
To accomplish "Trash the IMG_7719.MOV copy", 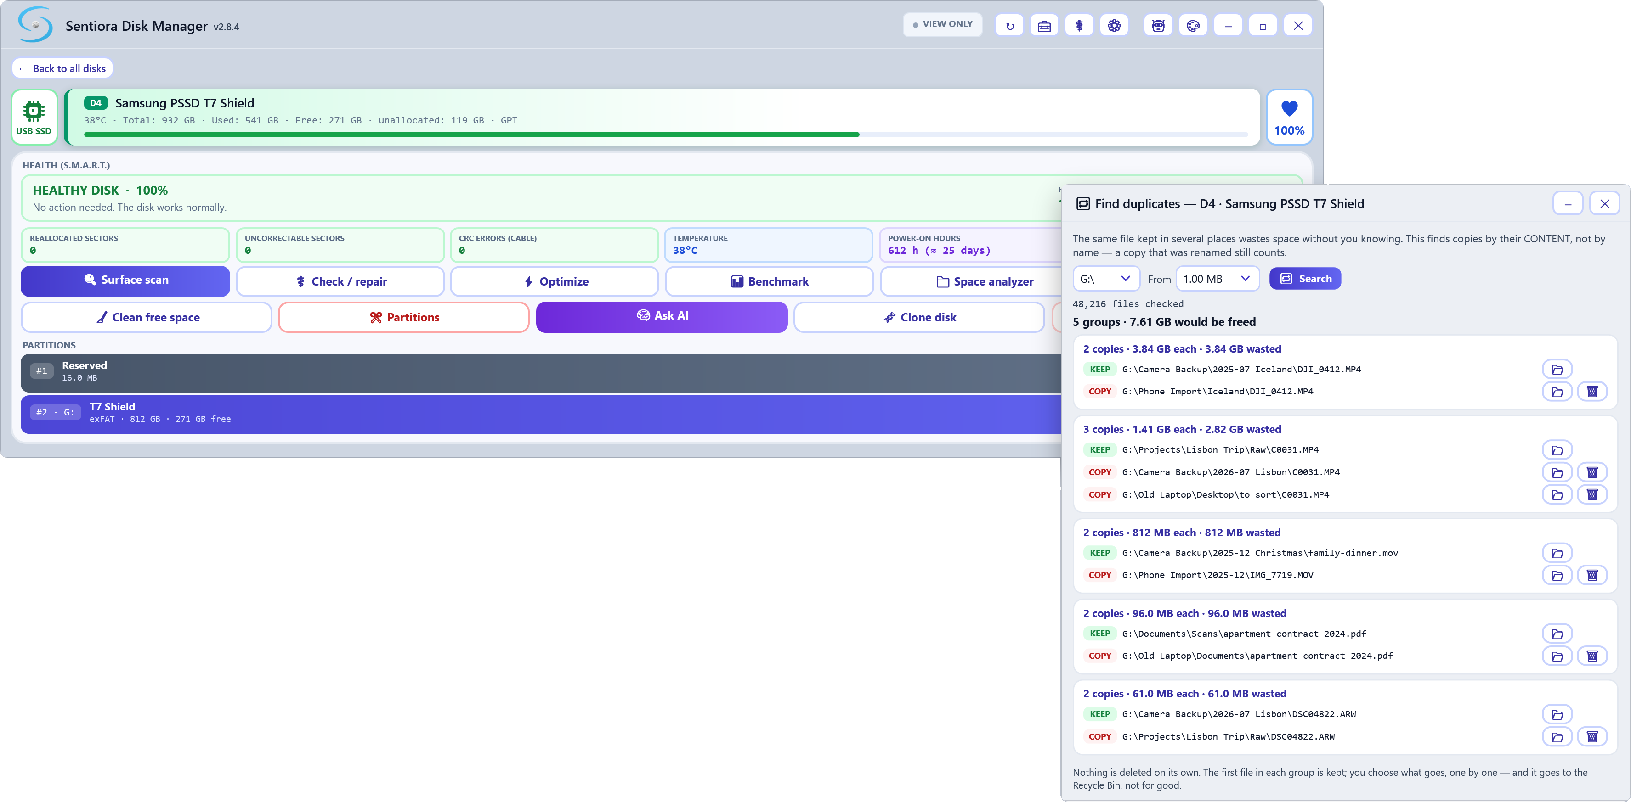I will (1592, 576).
